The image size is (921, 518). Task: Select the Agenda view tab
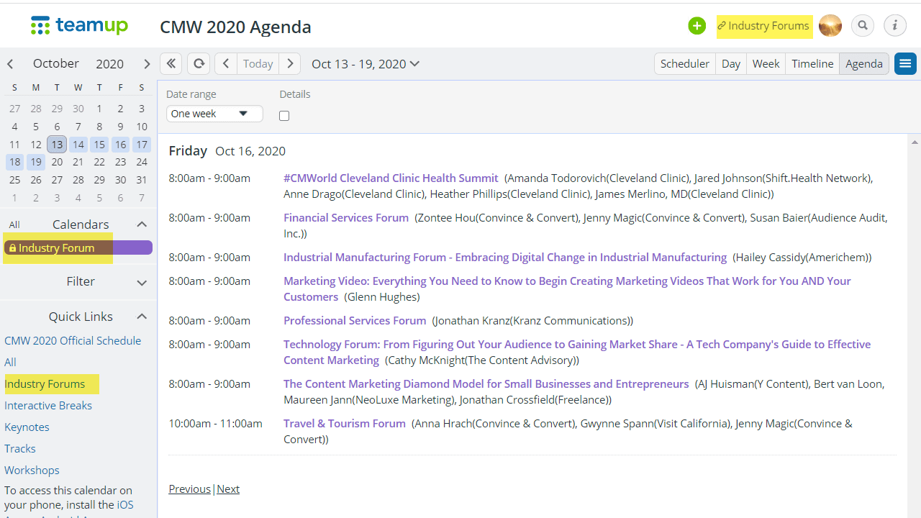coord(864,63)
